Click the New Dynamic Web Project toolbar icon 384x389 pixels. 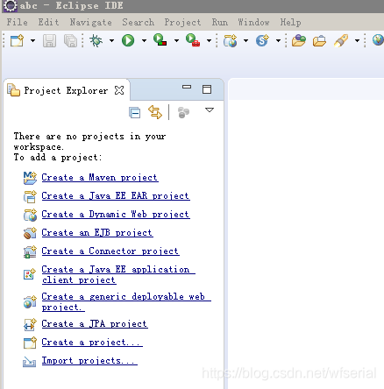coord(231,40)
